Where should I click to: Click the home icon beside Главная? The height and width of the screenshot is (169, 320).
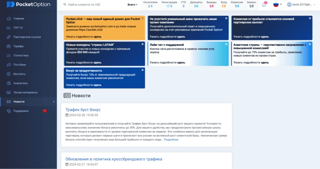(x=9, y=18)
